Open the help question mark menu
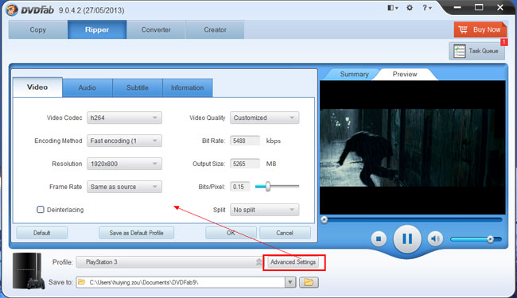The width and height of the screenshot is (517, 298). click(x=426, y=8)
